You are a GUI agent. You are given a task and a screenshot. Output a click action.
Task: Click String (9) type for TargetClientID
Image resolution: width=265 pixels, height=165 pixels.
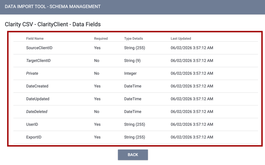pos(132,61)
